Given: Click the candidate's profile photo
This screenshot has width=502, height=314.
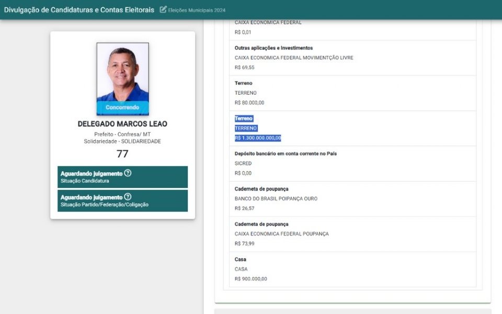Looking at the screenshot, I should [122, 72].
